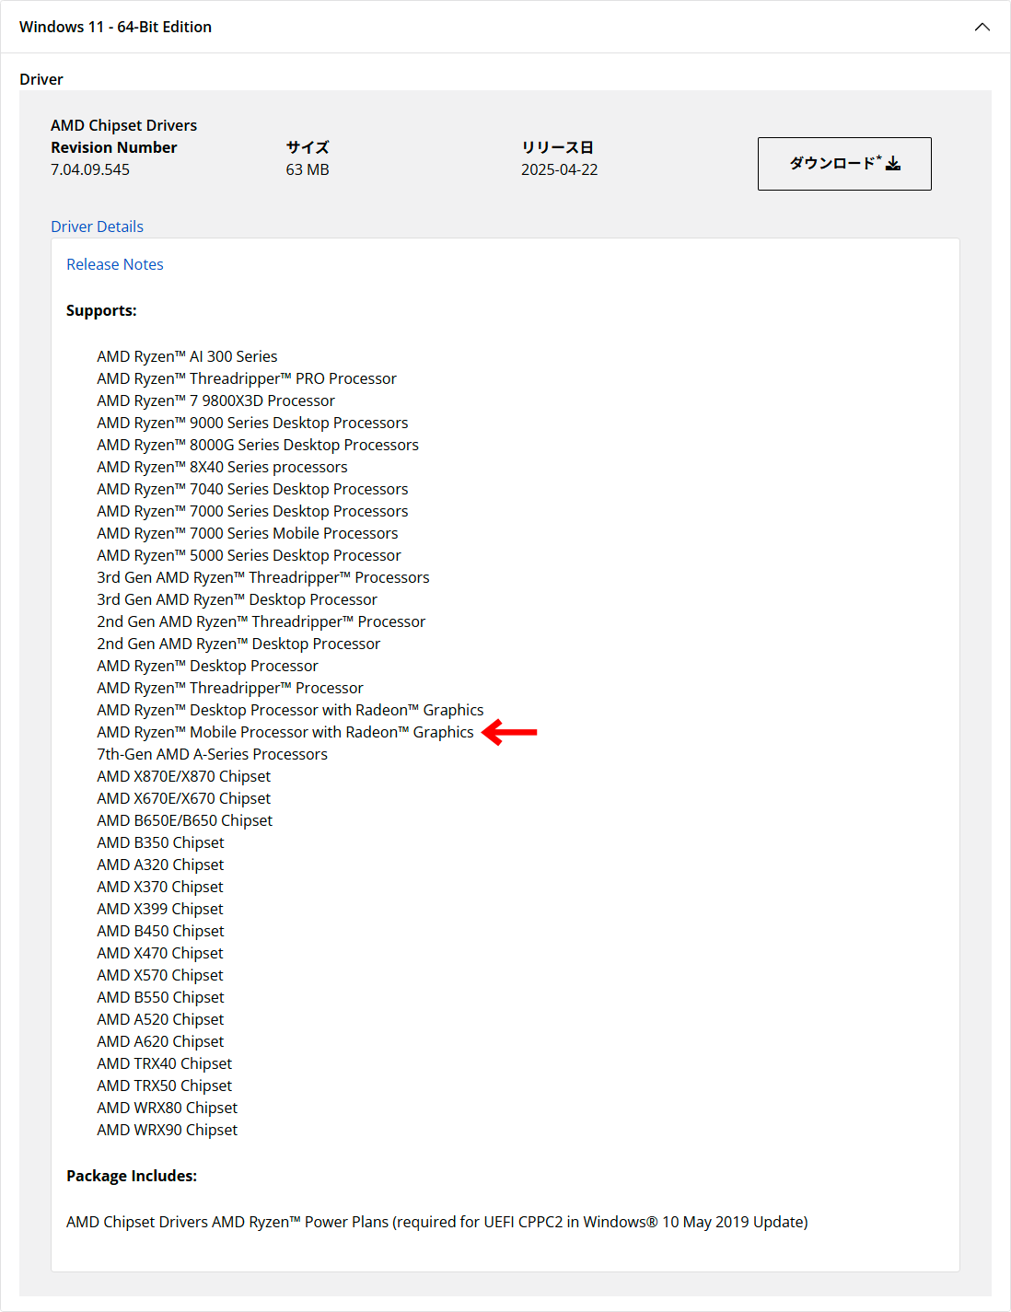Screen dimensions: 1011x1312
Task: Select AMD A520 Chipset line
Action: point(160,1019)
